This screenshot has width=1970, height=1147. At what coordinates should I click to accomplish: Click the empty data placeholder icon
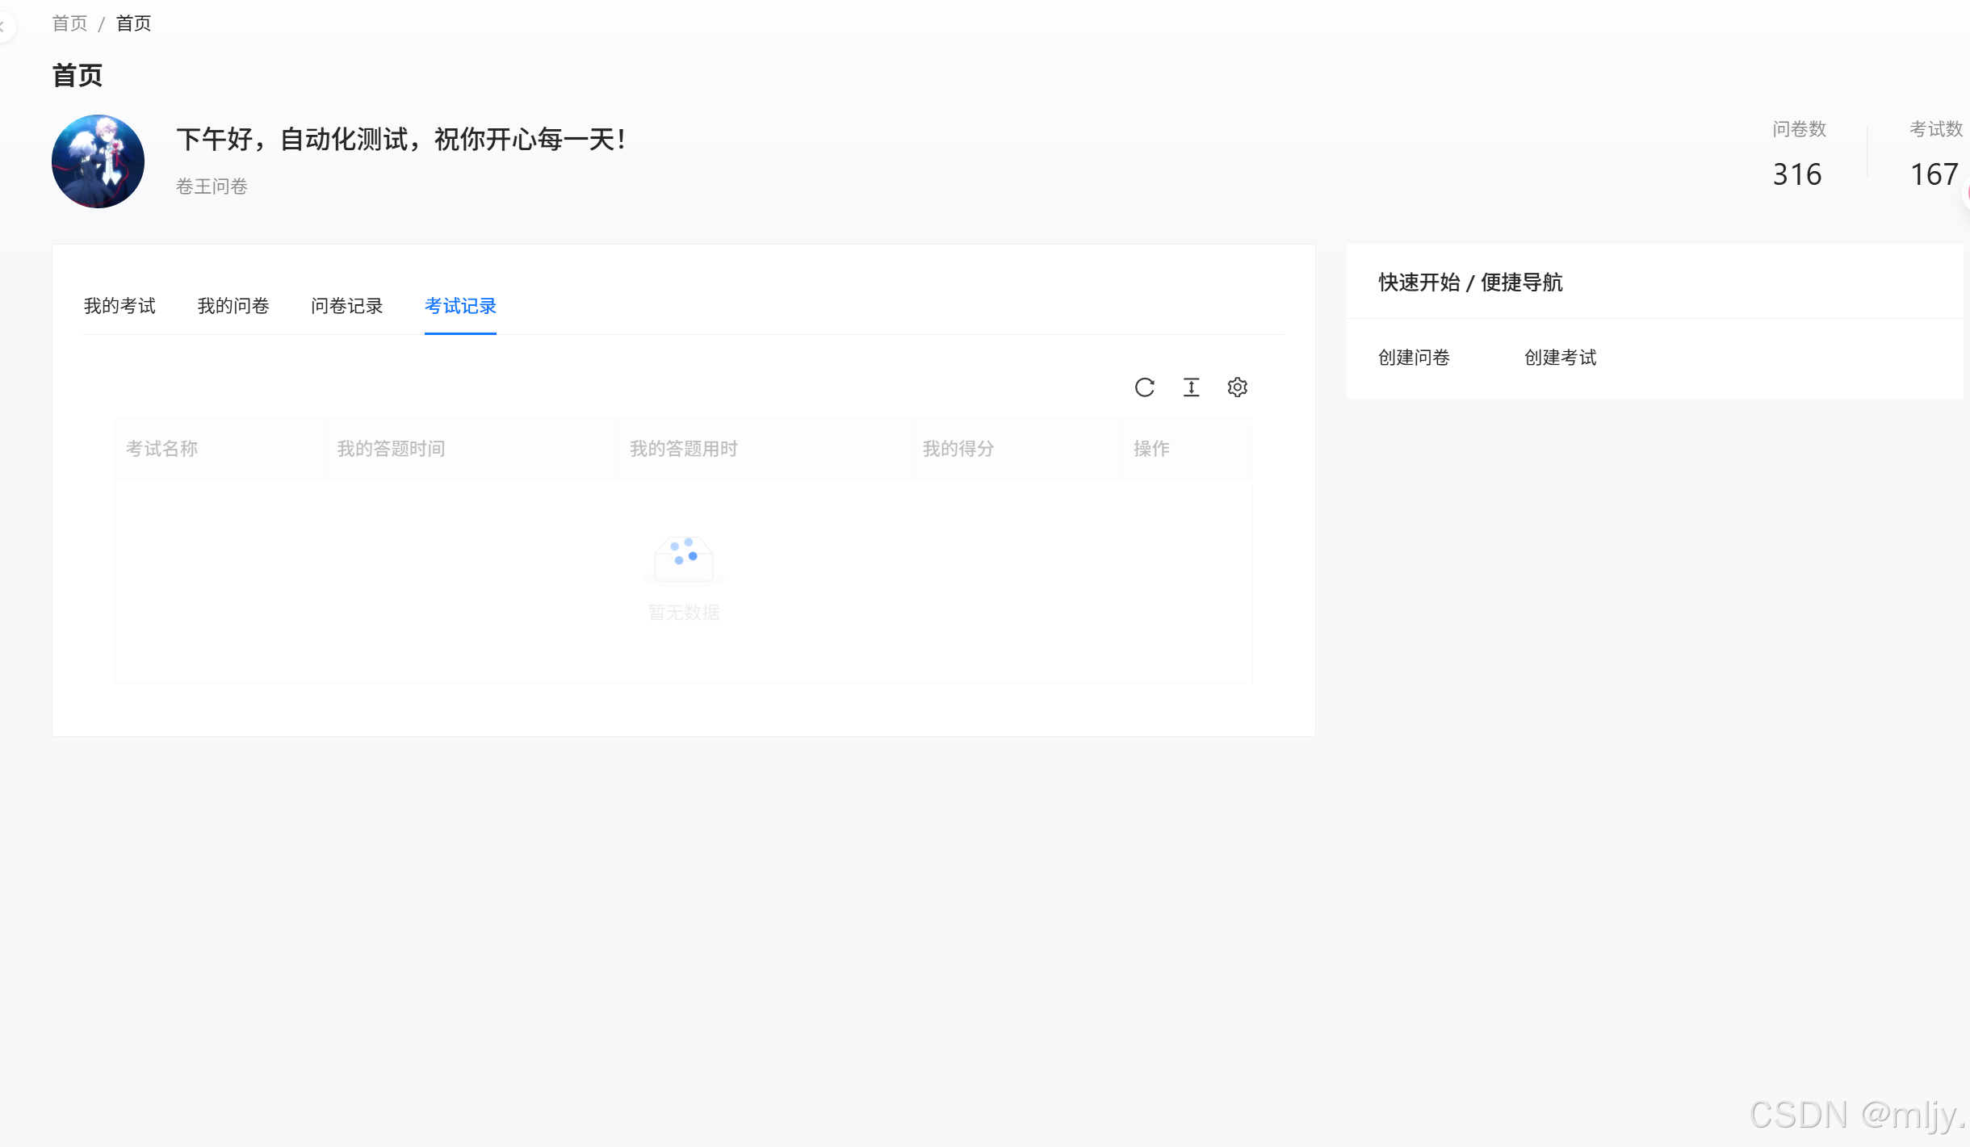[684, 559]
